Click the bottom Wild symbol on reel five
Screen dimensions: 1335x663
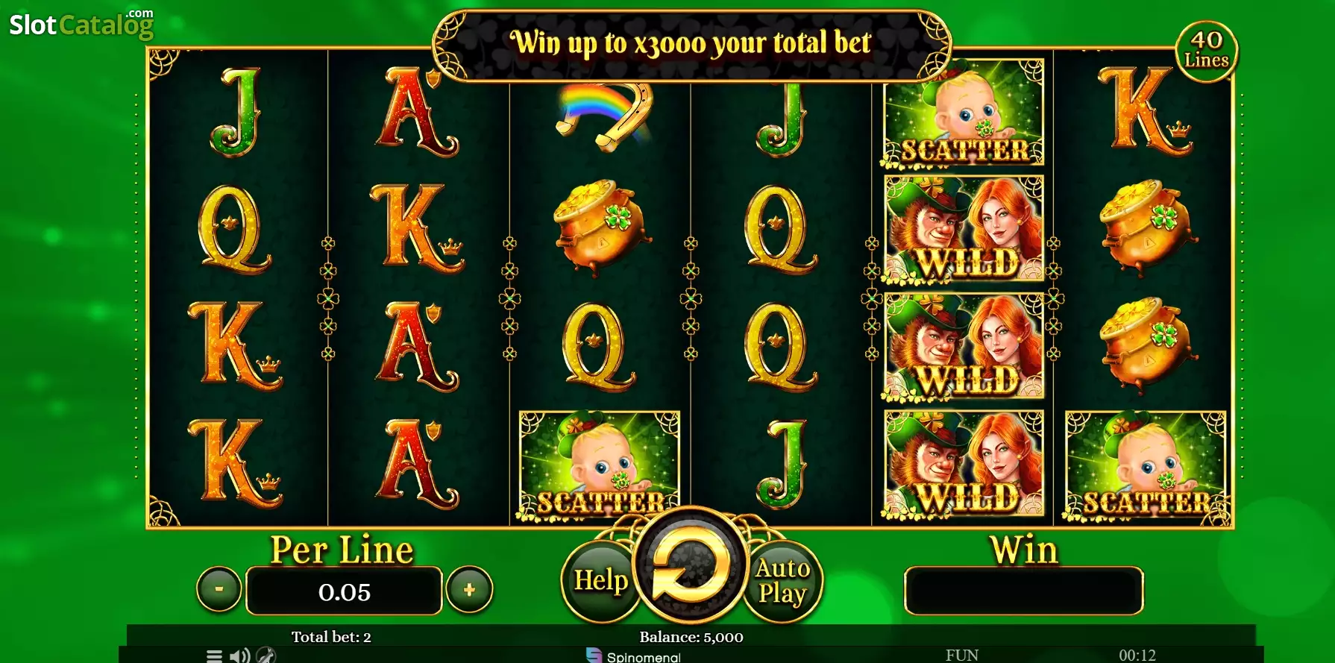pos(964,463)
